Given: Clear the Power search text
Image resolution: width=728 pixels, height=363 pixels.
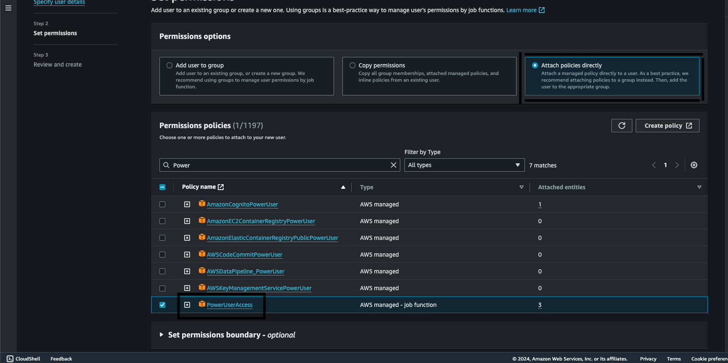Looking at the screenshot, I should click(x=394, y=165).
